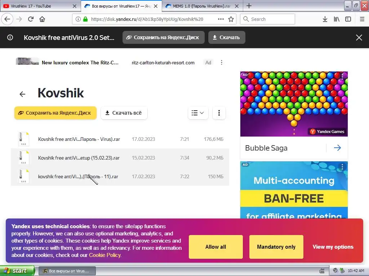
Task: Open the on-screen keyboard tray icon
Action: click(x=322, y=271)
